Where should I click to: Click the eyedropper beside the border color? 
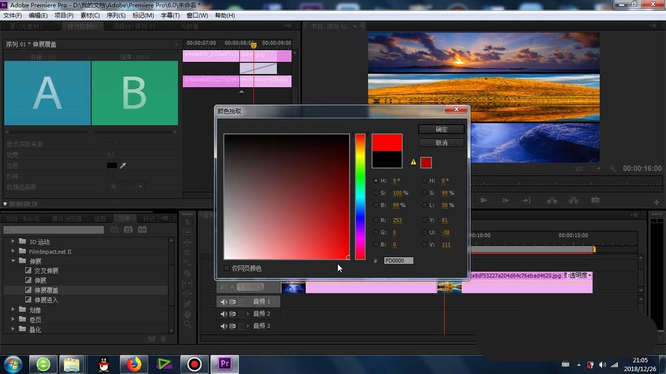123,166
